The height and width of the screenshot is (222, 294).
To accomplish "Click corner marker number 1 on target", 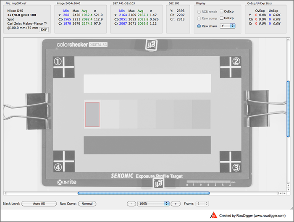I will (x=58, y=61).
